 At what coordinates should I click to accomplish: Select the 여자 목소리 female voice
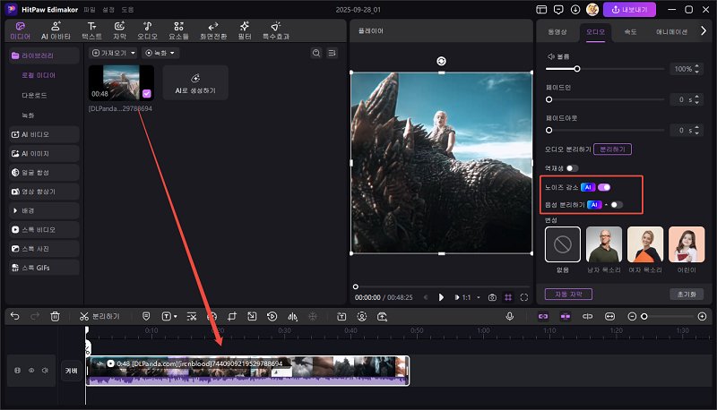coord(645,244)
